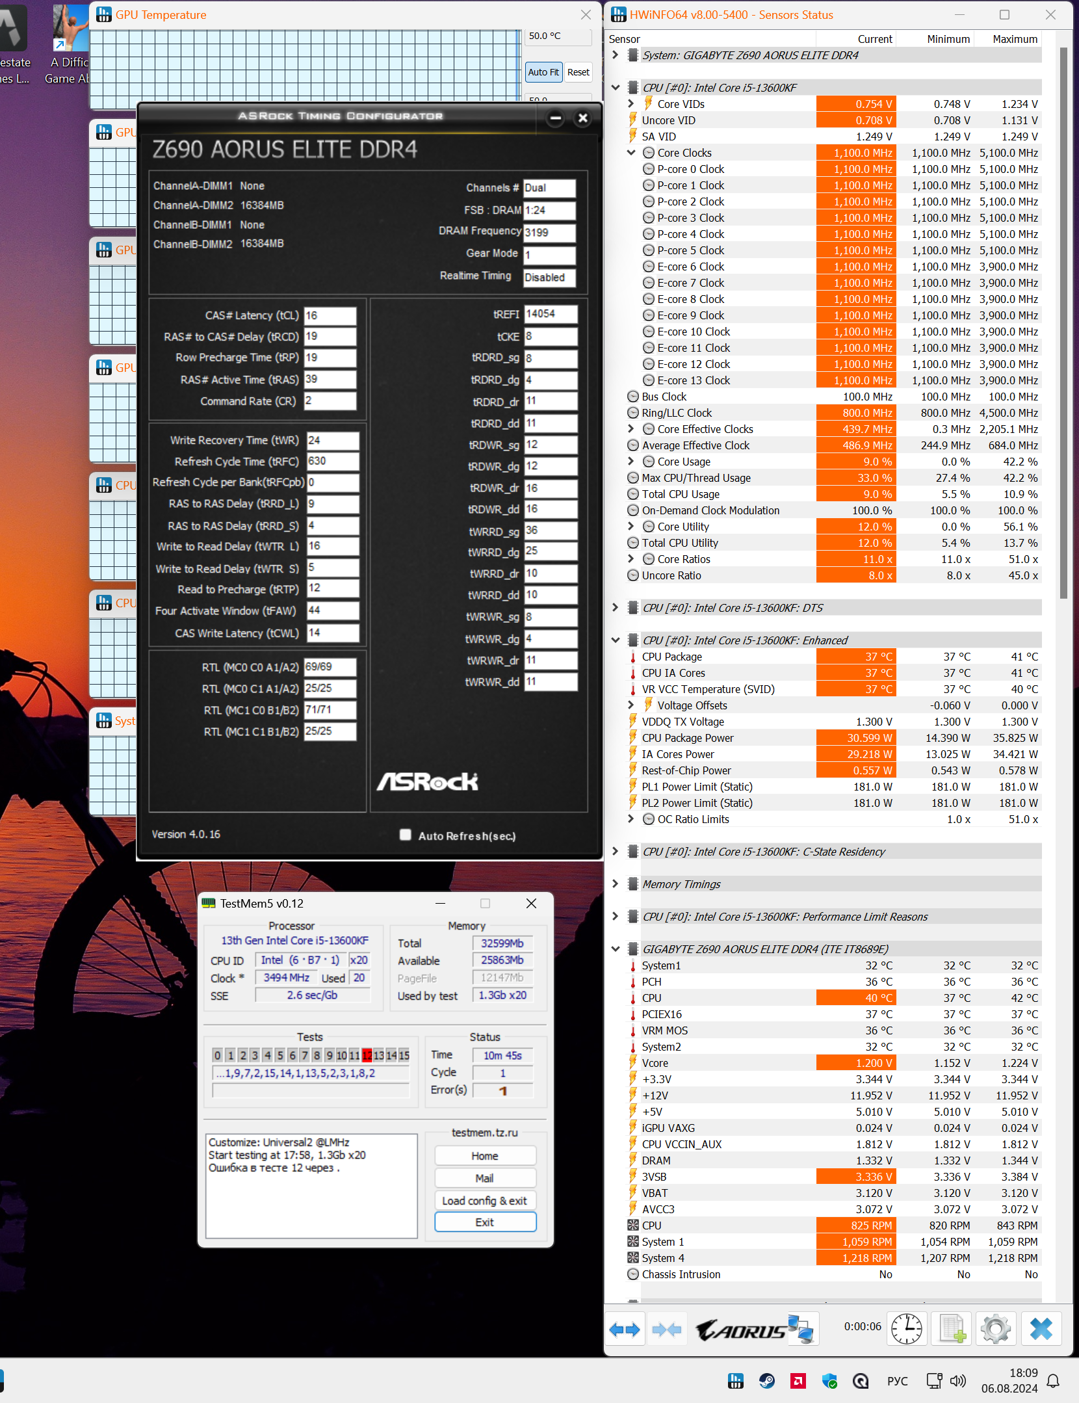
Task: Click the expand sensors arrows icon in HWiNFO toolbar
Action: [625, 1330]
